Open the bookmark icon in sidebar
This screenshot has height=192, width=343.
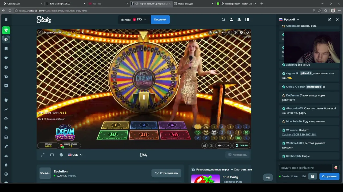point(6,49)
